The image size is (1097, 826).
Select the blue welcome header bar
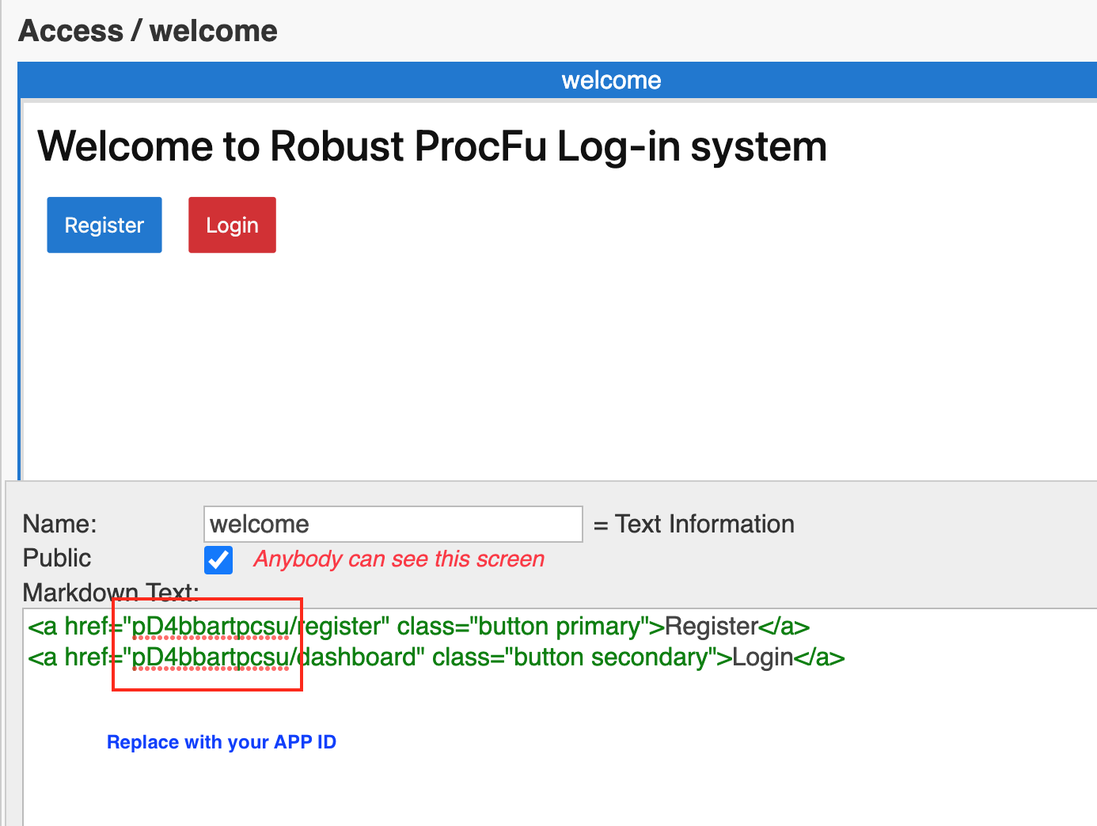click(x=557, y=80)
